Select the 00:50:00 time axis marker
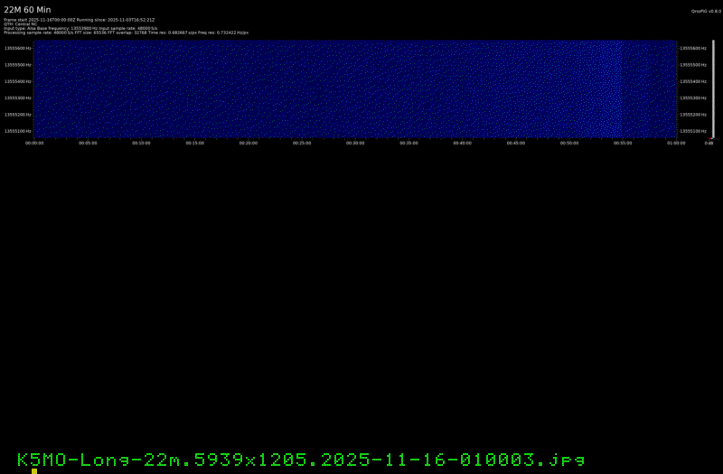Viewport: 723px width, 474px height. [569, 143]
